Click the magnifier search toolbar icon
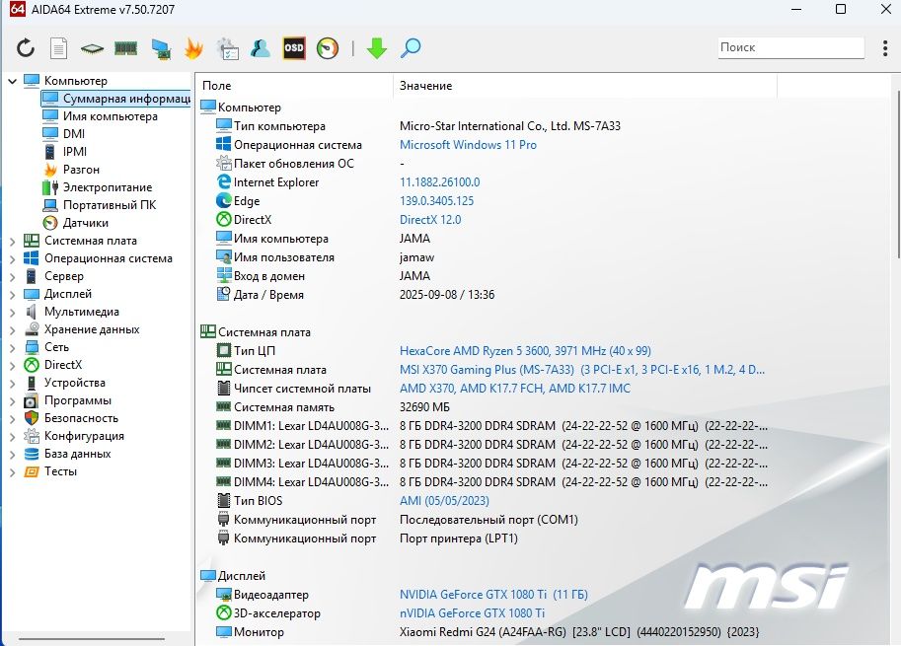This screenshot has height=646, width=901. click(x=411, y=48)
